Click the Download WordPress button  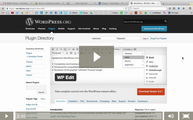coord(154,29)
